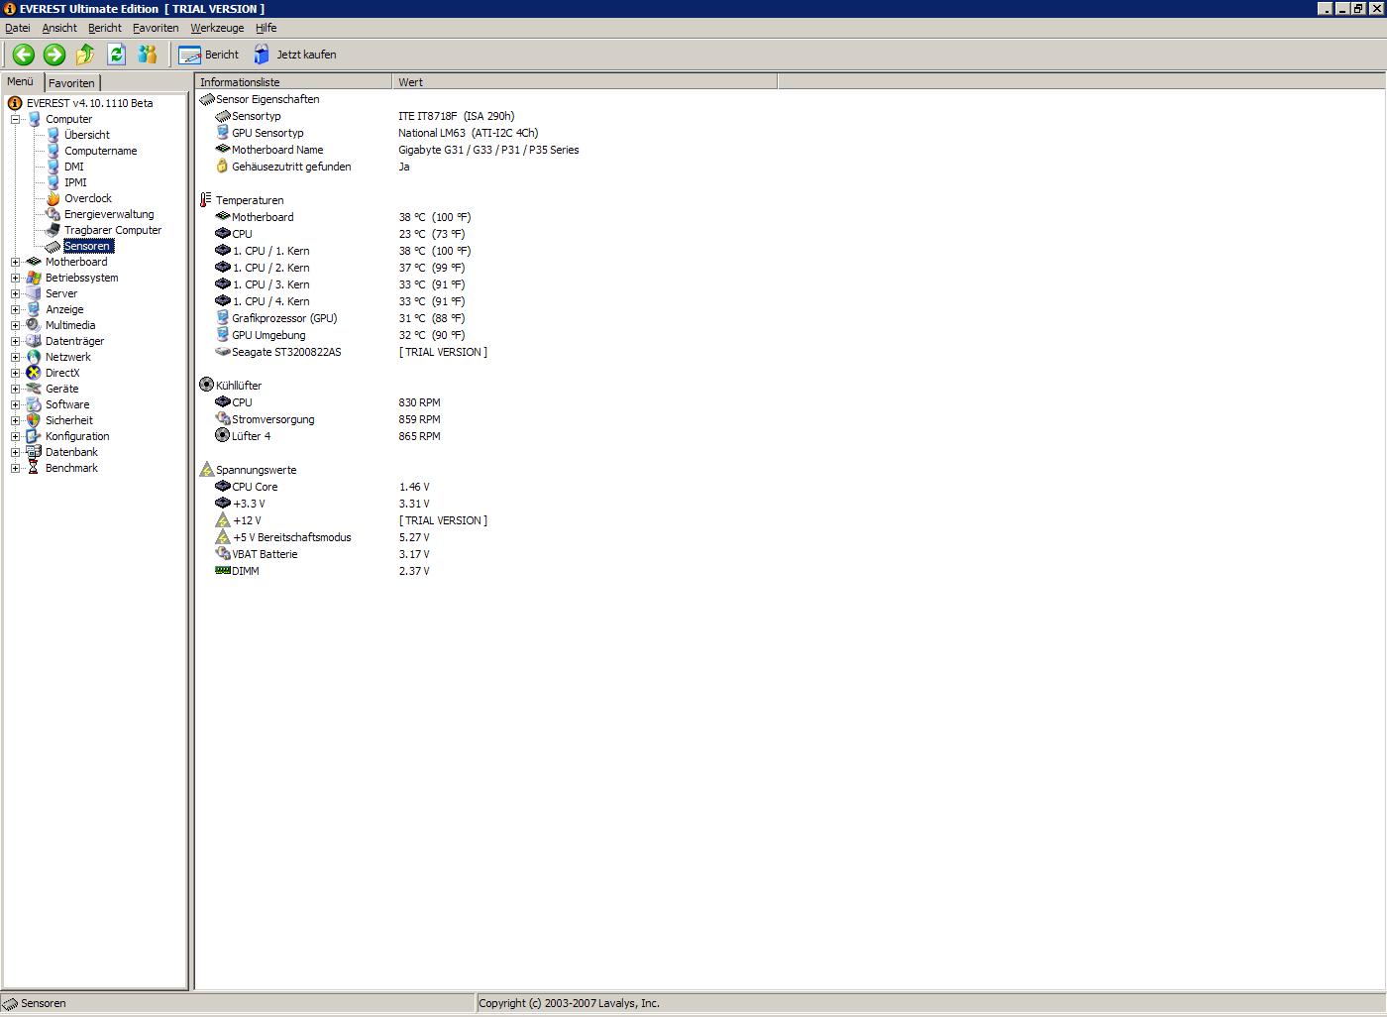Click the Temperaturen thermometer icon
This screenshot has width=1387, height=1017.
206,200
